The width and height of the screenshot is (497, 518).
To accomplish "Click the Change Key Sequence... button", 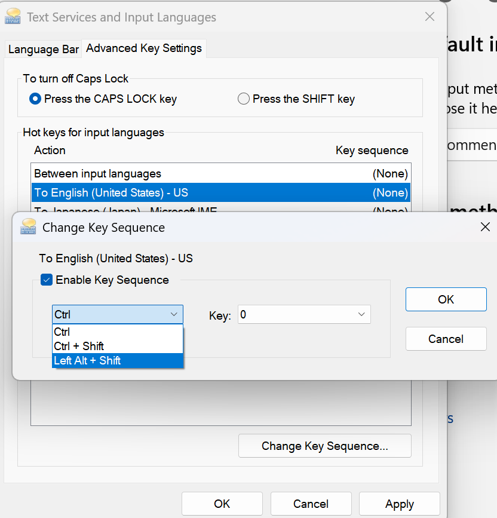I will pyautogui.click(x=324, y=446).
